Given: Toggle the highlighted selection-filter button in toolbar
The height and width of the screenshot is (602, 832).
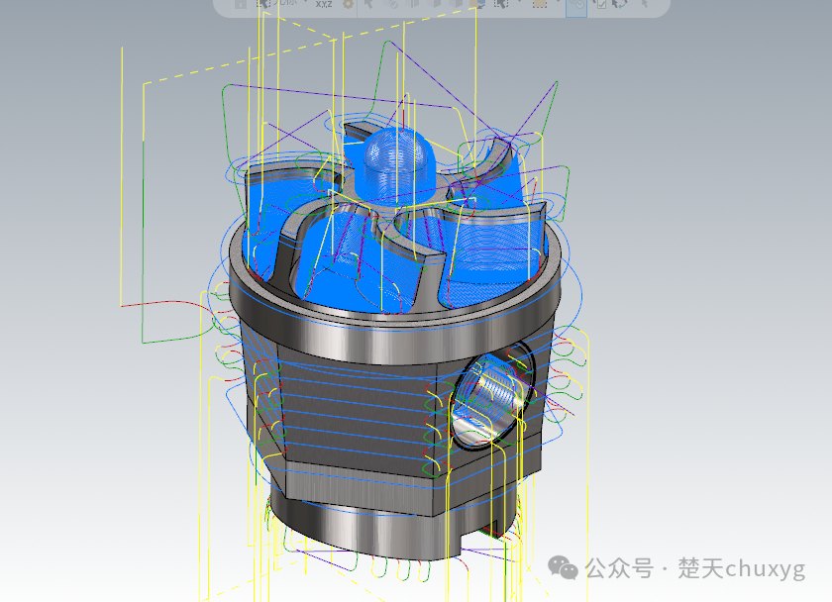Looking at the screenshot, I should click(576, 7).
